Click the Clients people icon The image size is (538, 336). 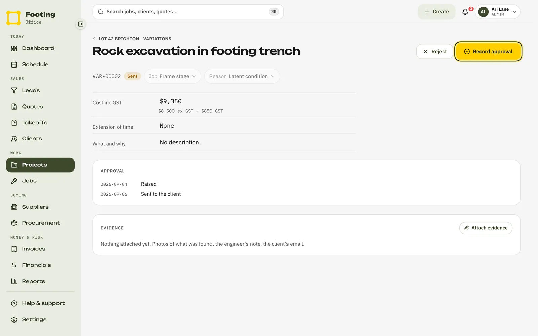[x=14, y=139]
